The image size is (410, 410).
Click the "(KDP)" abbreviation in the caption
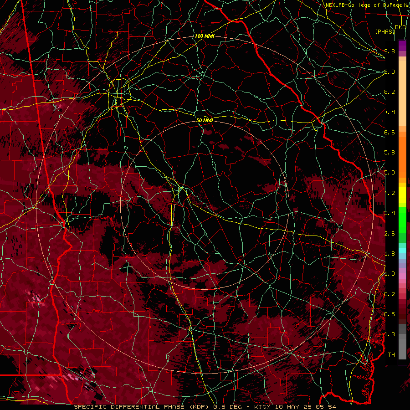(199, 407)
